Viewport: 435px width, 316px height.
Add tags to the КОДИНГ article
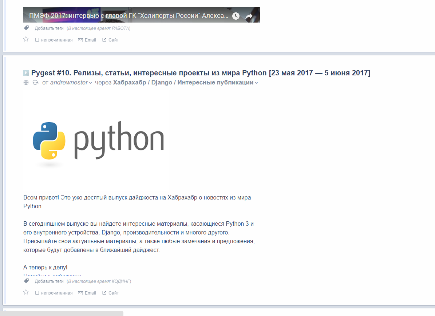(49, 281)
